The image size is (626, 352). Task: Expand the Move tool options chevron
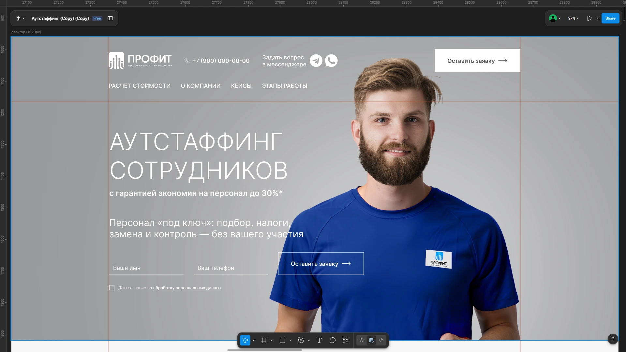click(253, 341)
